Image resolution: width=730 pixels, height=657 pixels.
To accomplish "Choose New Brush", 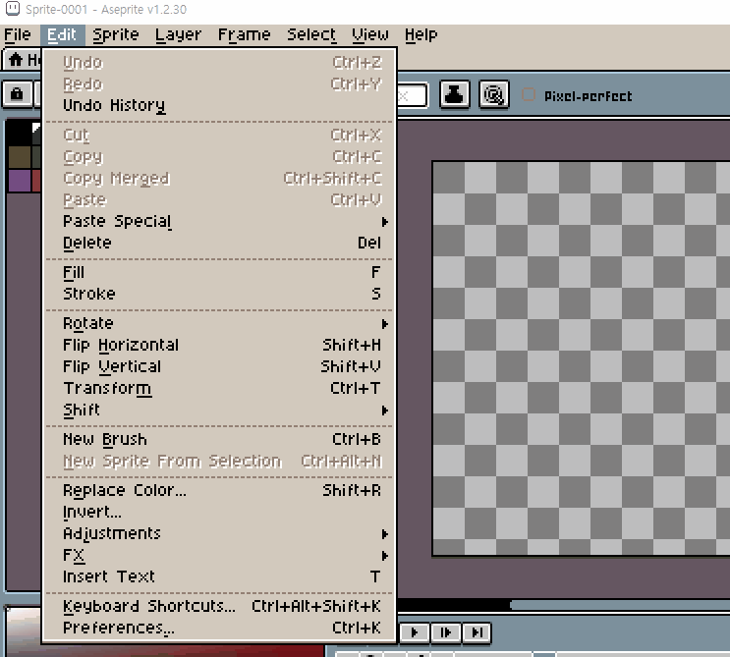I will point(219,439).
